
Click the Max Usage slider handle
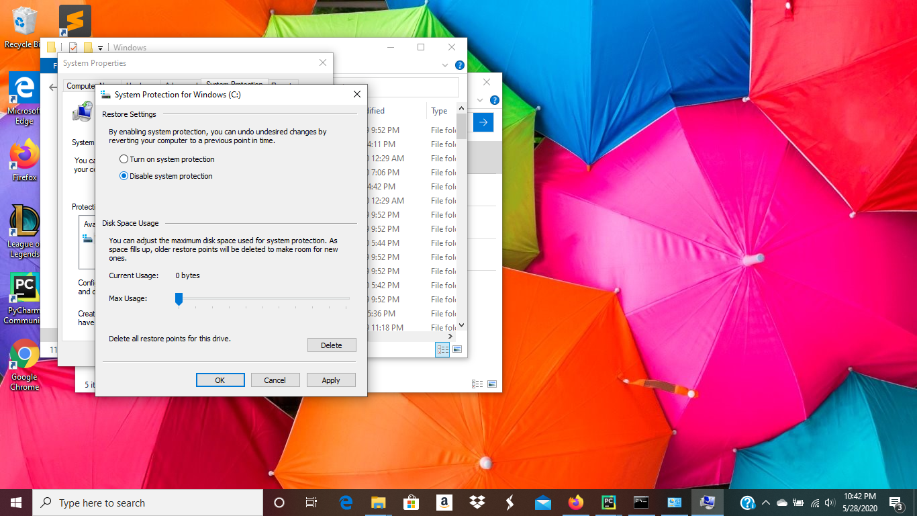pos(179,298)
